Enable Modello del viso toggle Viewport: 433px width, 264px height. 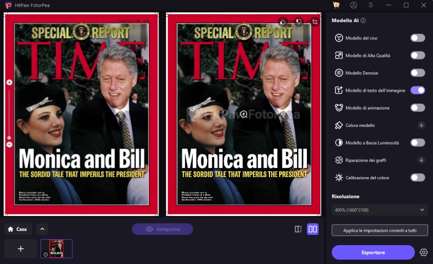tap(417, 38)
